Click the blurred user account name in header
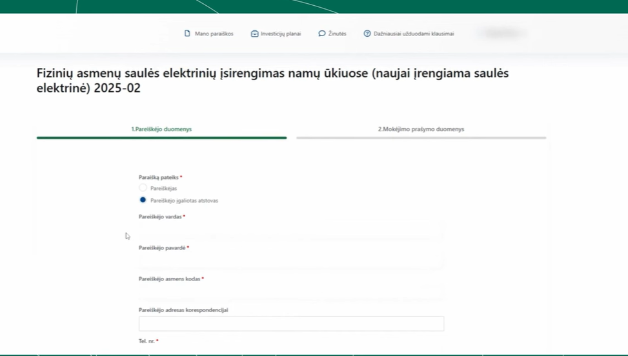The image size is (628, 356). 502,34
